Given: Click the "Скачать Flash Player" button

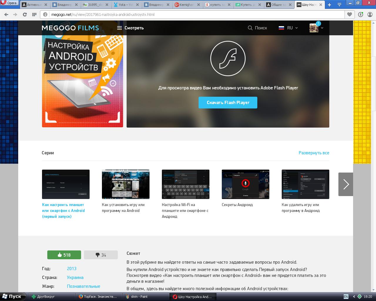Looking at the screenshot, I should pyautogui.click(x=228, y=103).
